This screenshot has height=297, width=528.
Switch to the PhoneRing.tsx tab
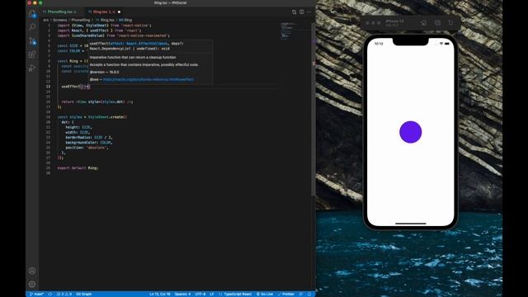tap(60, 12)
